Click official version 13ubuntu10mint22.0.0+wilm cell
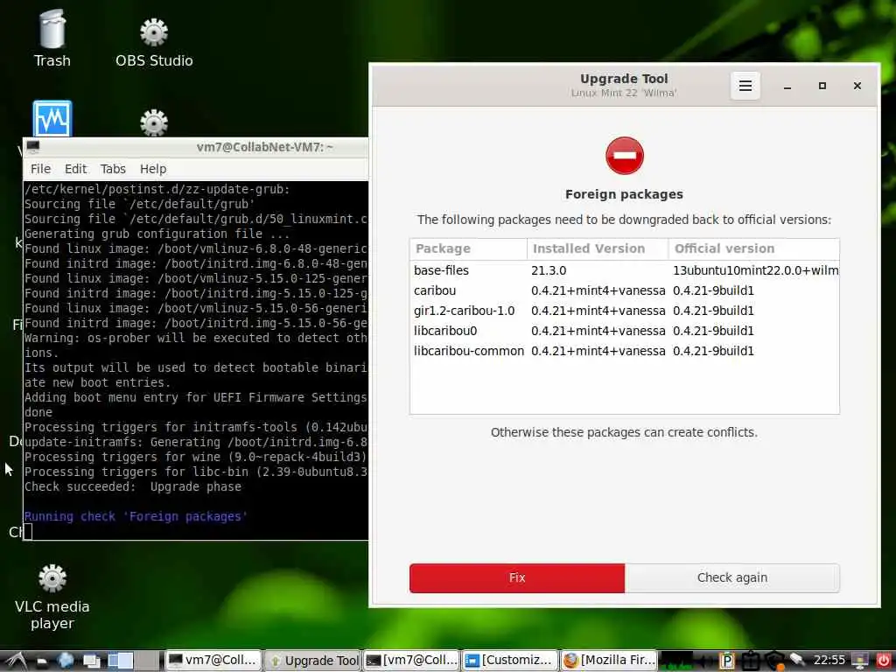 [x=755, y=270]
